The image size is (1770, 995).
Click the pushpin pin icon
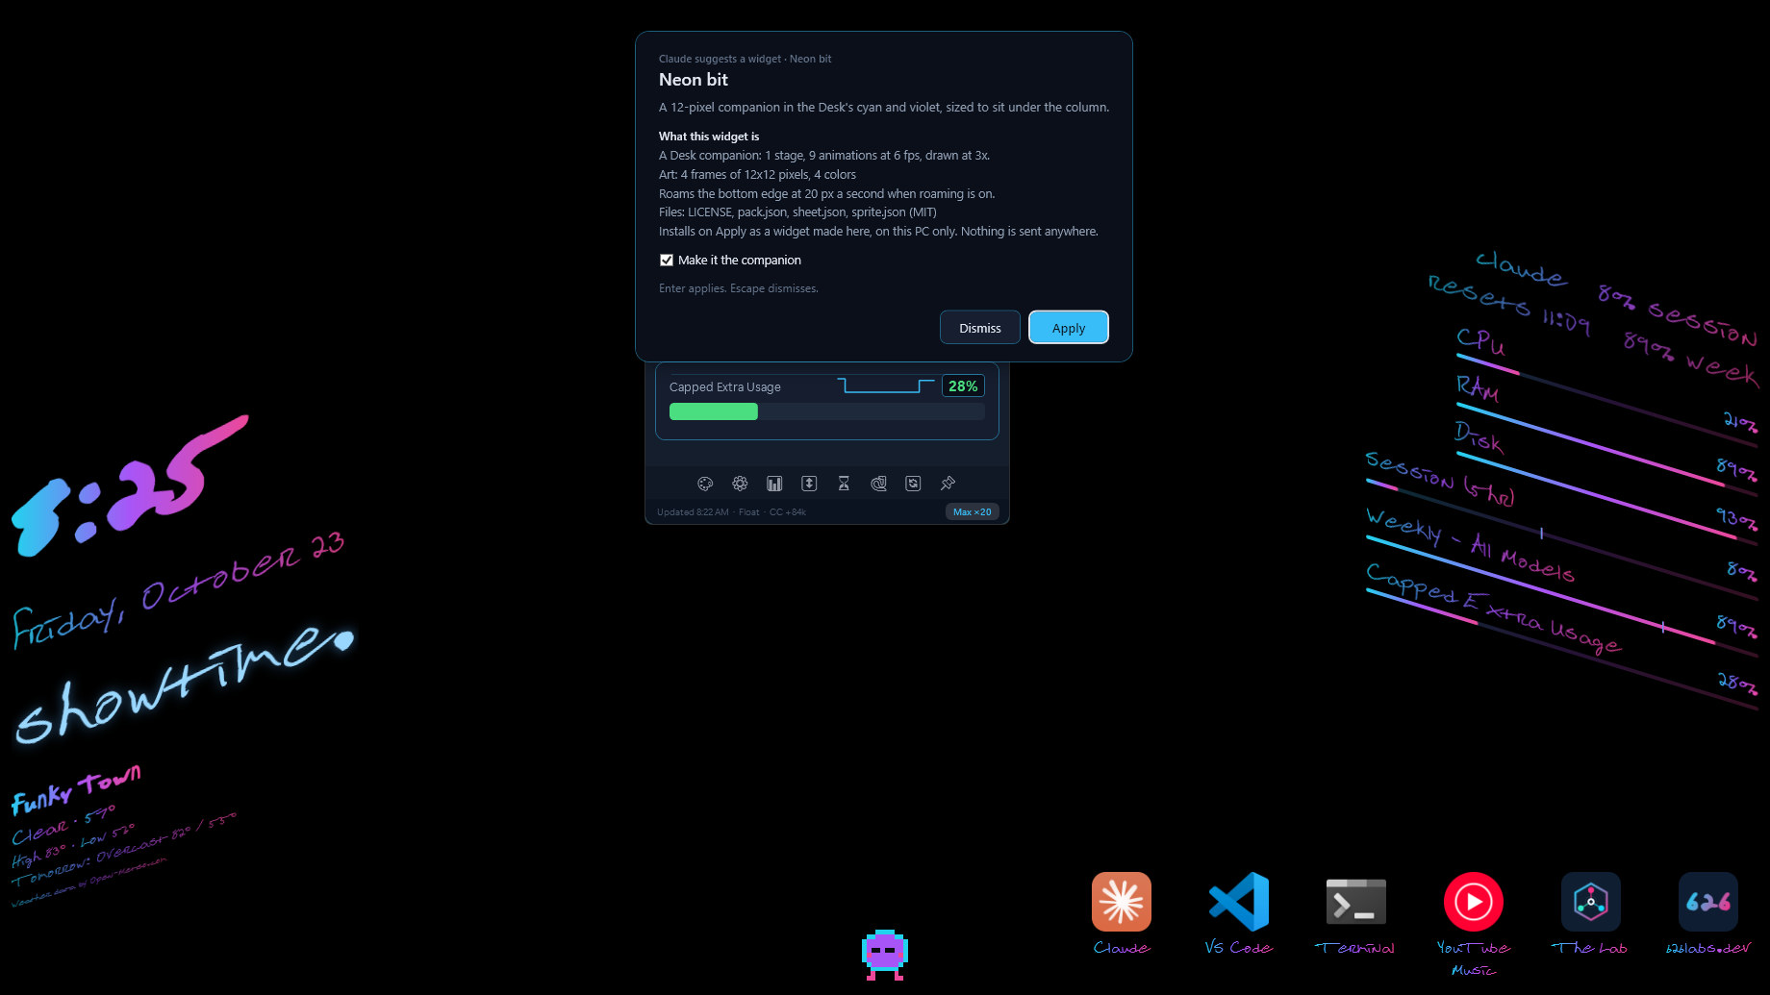(x=948, y=484)
